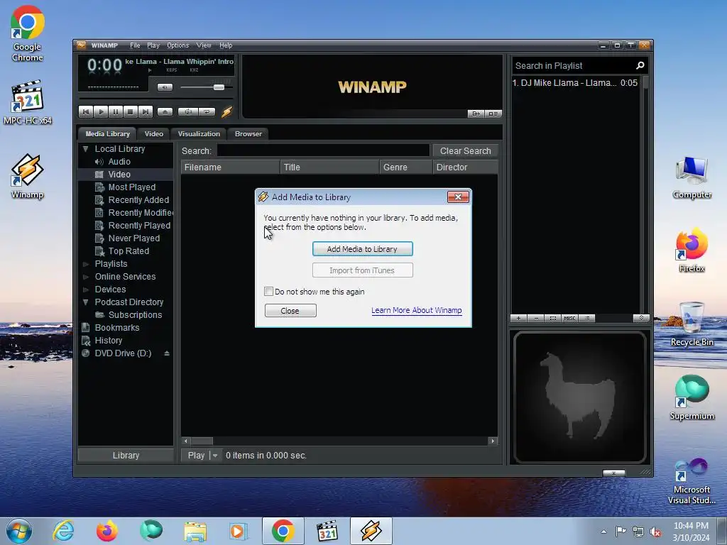
Task: Expand the Playlists tree node
Action: (x=85, y=264)
